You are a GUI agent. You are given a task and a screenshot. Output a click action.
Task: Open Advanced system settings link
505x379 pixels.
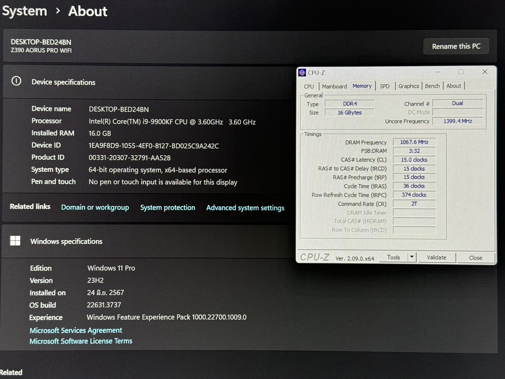[x=245, y=208]
